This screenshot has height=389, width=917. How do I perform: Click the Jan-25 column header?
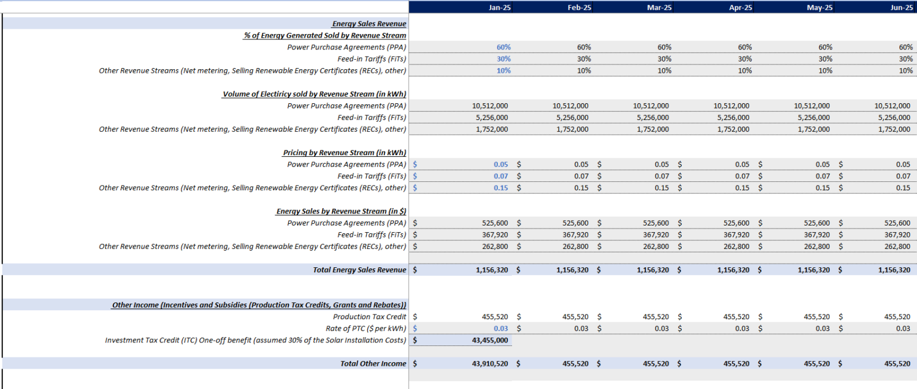(x=461, y=7)
